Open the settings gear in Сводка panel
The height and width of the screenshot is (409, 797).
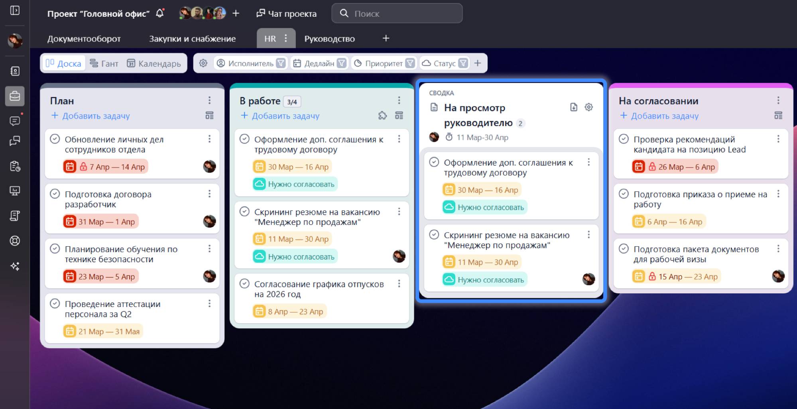click(x=588, y=107)
